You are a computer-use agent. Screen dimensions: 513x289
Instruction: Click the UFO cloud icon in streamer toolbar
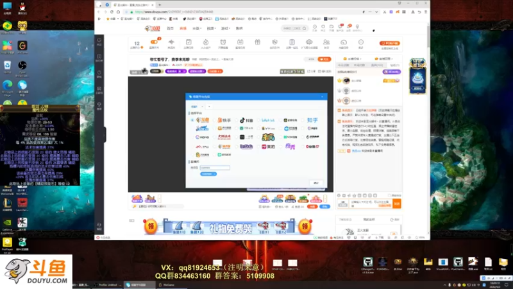(x=309, y=42)
